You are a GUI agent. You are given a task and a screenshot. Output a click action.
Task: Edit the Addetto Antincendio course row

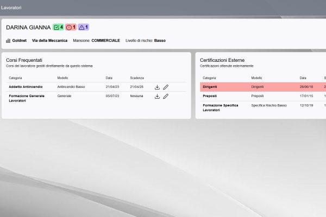pyautogui.click(x=166, y=87)
